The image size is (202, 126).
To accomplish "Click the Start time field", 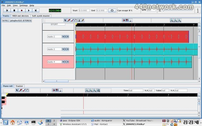I will pyautogui.click(x=84, y=10).
